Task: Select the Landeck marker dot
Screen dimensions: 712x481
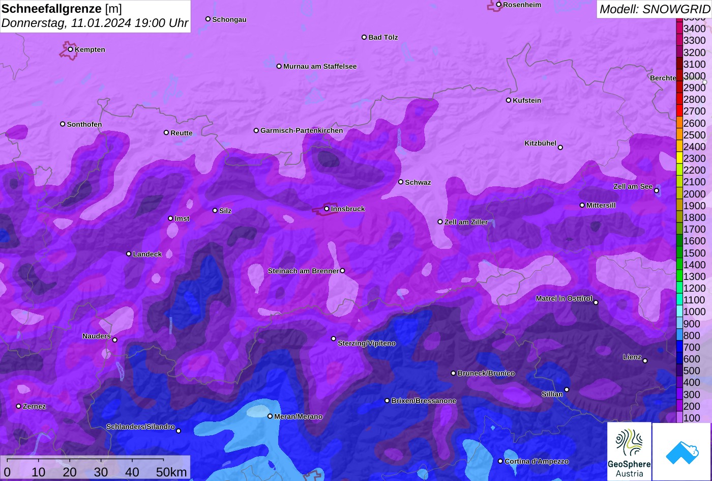Action: pyautogui.click(x=129, y=254)
